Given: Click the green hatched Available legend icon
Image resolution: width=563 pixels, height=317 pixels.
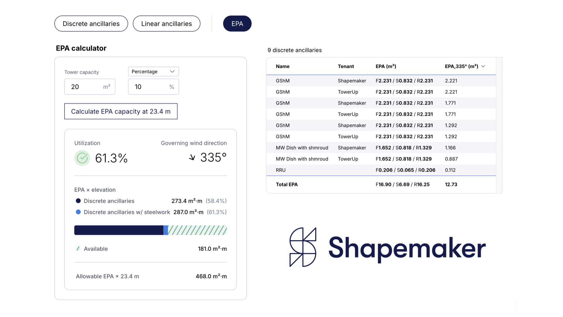Looking at the screenshot, I should pos(78,249).
